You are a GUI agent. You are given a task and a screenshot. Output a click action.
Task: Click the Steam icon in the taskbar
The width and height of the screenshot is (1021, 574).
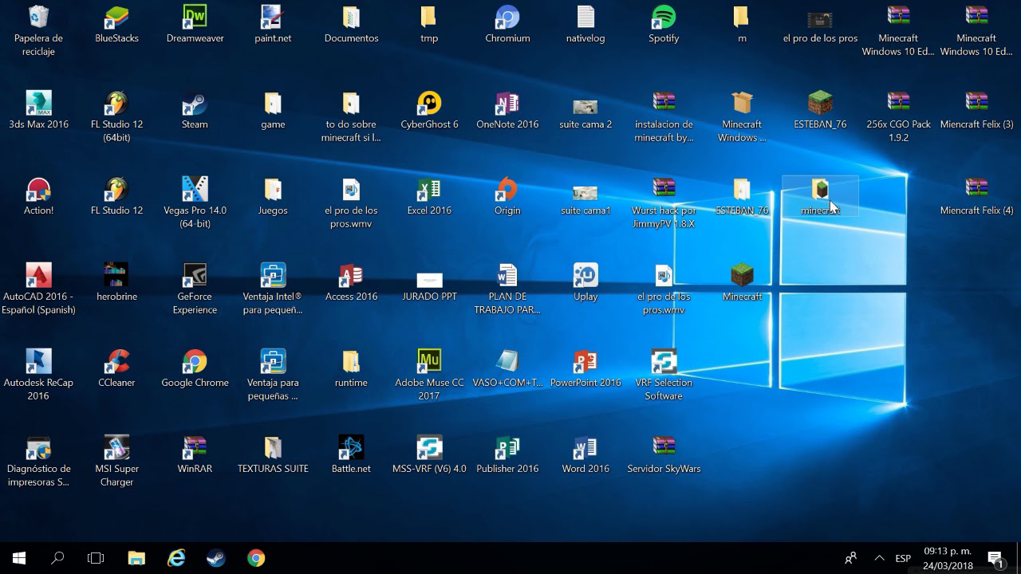pyautogui.click(x=216, y=558)
